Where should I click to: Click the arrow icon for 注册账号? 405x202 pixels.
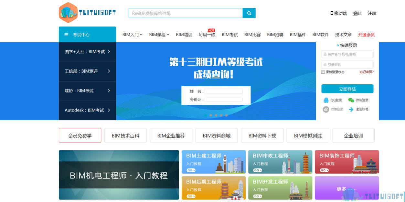pyautogui.click(x=351, y=109)
